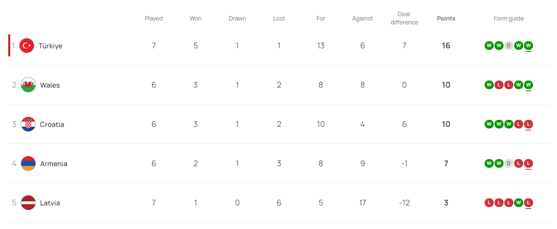Open the Wales team link
557x229 pixels.
click(x=50, y=85)
